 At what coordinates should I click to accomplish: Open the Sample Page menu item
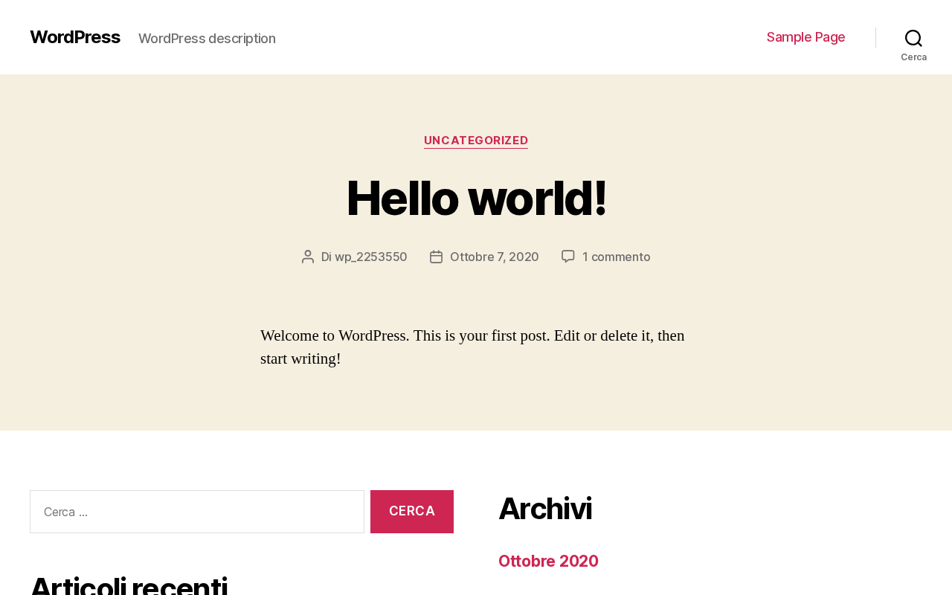click(x=805, y=37)
